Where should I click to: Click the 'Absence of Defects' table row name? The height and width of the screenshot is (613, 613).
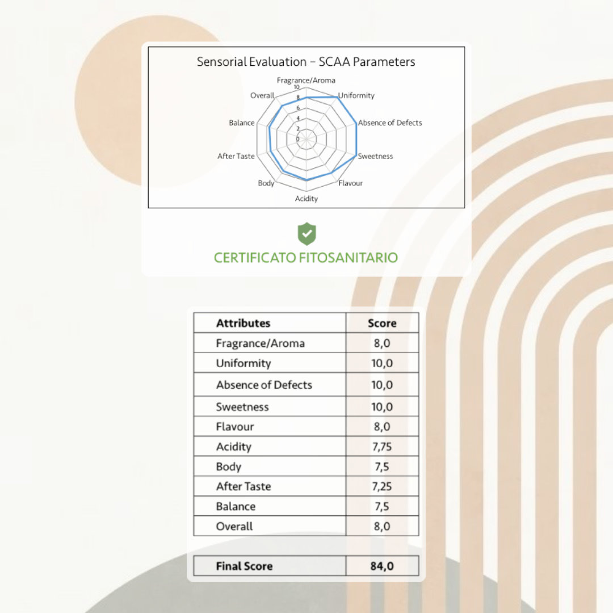(264, 385)
